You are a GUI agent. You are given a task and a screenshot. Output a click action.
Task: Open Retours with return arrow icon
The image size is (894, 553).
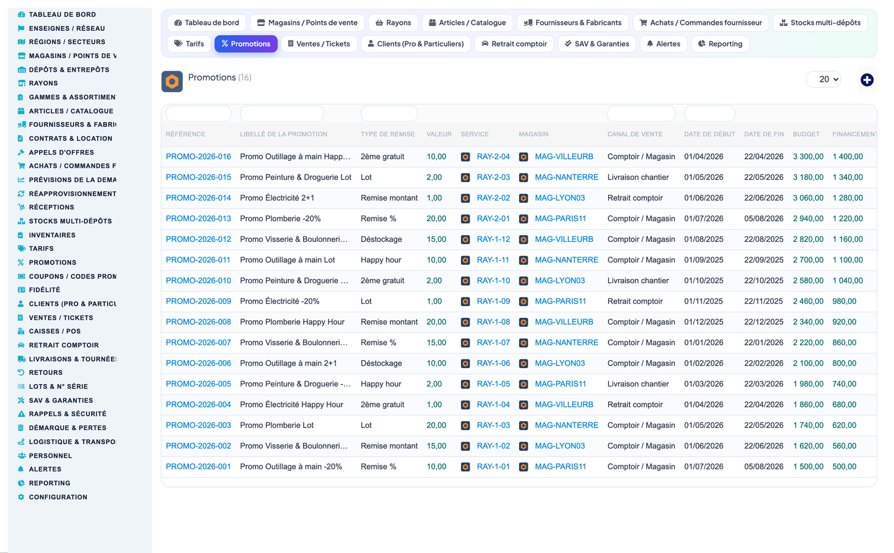(x=21, y=372)
